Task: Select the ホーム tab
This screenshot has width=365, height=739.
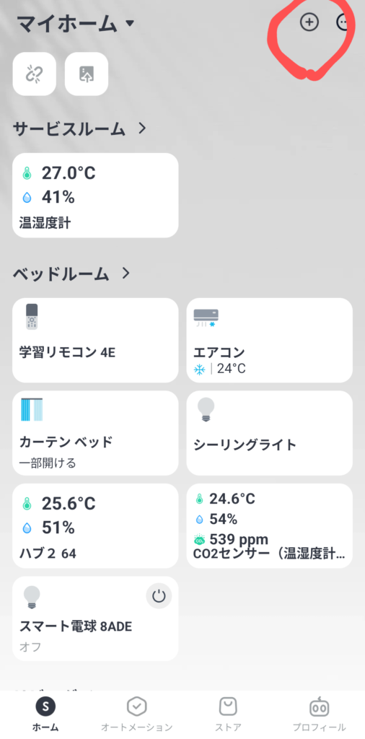Action: (x=45, y=714)
